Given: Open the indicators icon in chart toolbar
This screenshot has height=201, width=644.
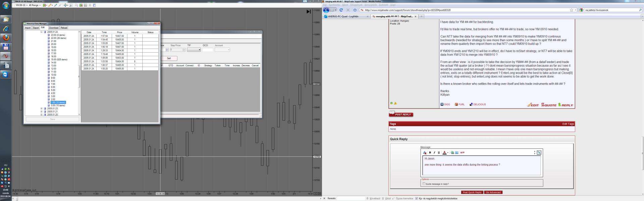Looking at the screenshot, I should [81, 5].
